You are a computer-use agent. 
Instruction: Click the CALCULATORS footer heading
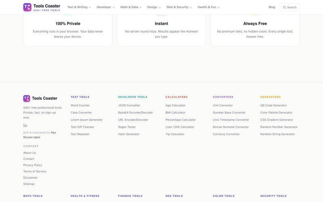tap(176, 97)
